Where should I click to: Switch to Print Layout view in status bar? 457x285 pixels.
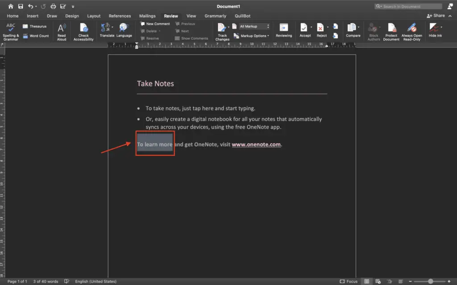click(x=367, y=281)
